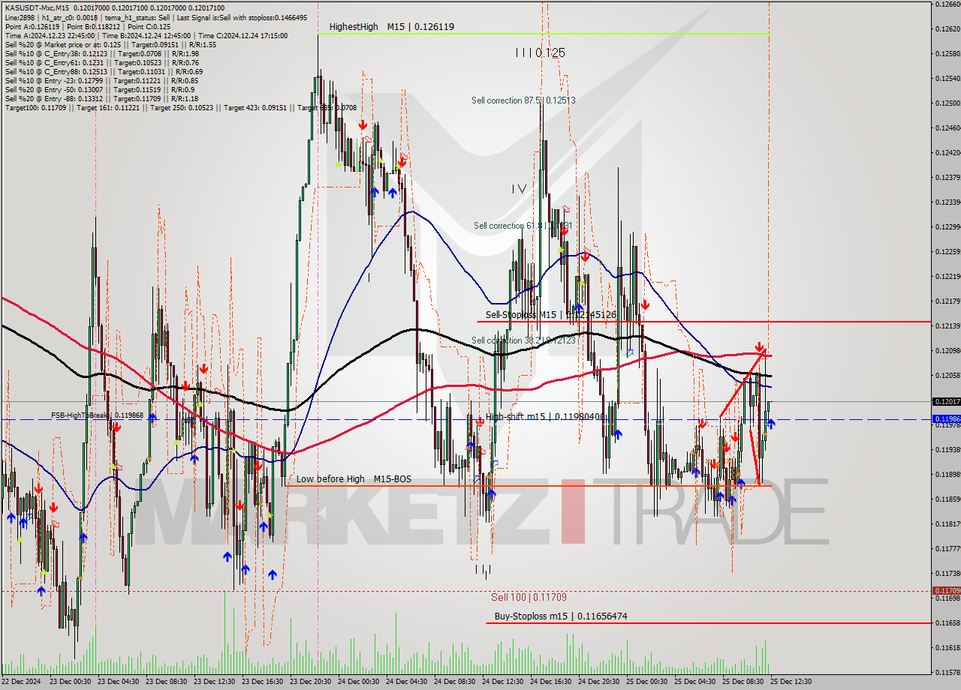Select the 'Low before High M15-BOS' label
This screenshot has width=961, height=690.
tap(354, 478)
